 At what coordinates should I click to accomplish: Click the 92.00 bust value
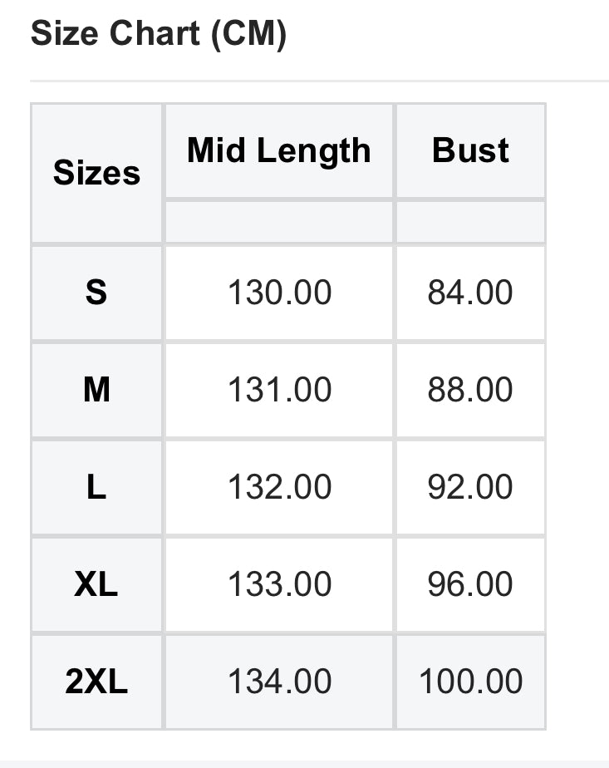(470, 487)
